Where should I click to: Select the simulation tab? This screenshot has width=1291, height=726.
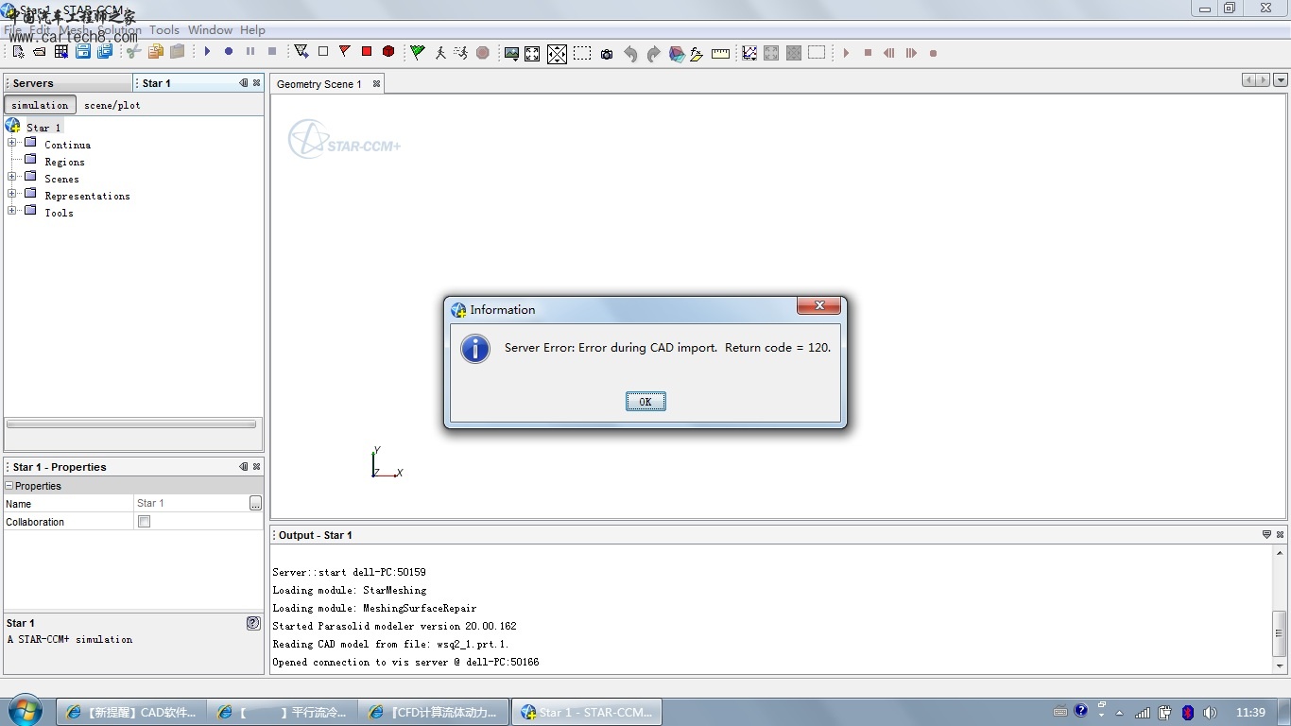tap(40, 105)
